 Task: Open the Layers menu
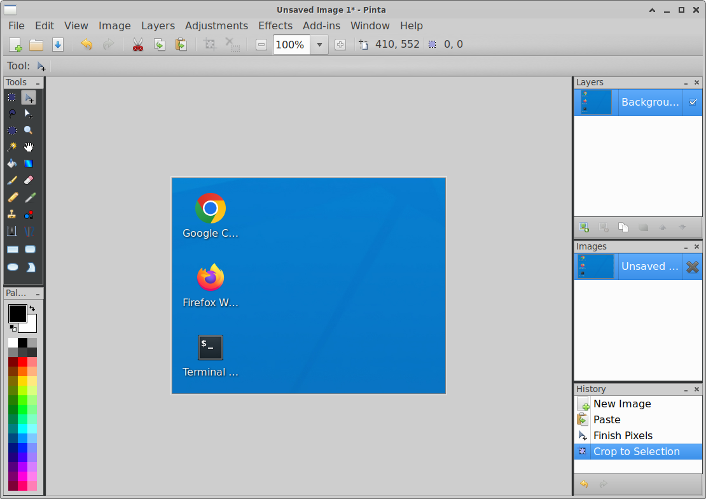(158, 25)
